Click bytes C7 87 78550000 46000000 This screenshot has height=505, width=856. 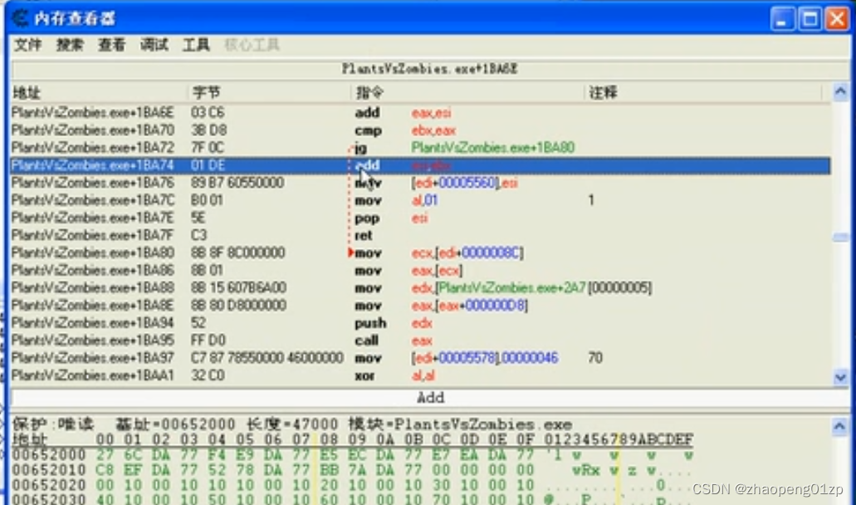[267, 358]
